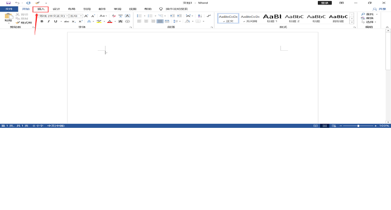Click in the Tell Me search box
The width and height of the screenshot is (391, 210).
click(x=177, y=9)
